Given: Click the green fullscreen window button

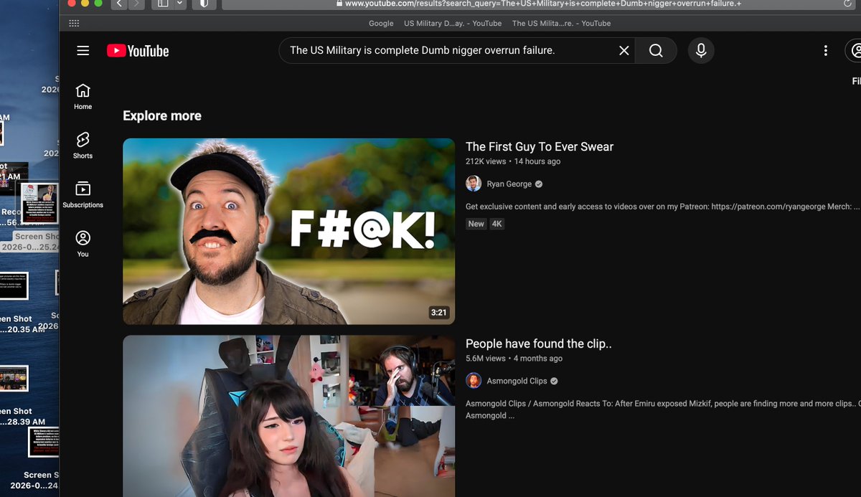Looking at the screenshot, I should coord(98,3).
